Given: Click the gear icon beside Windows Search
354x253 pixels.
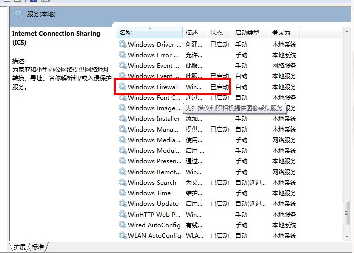Looking at the screenshot, I should [122, 182].
